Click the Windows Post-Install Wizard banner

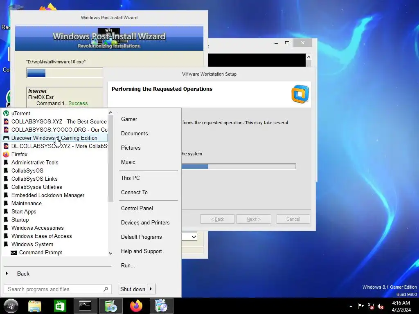click(x=109, y=38)
